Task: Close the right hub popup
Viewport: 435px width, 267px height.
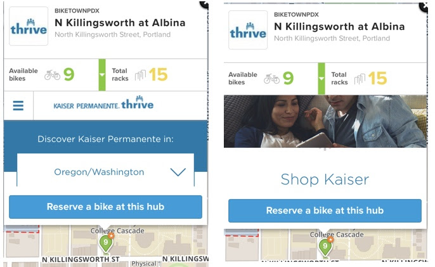Action: 424,7
